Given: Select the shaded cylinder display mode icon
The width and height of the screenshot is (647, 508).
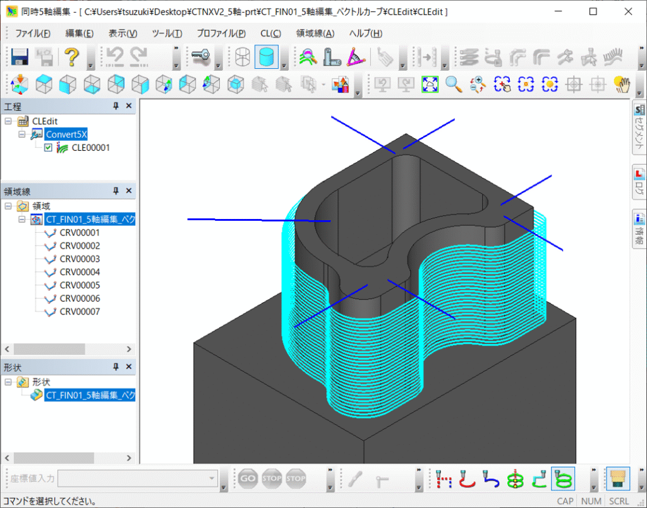Looking at the screenshot, I should point(266,57).
